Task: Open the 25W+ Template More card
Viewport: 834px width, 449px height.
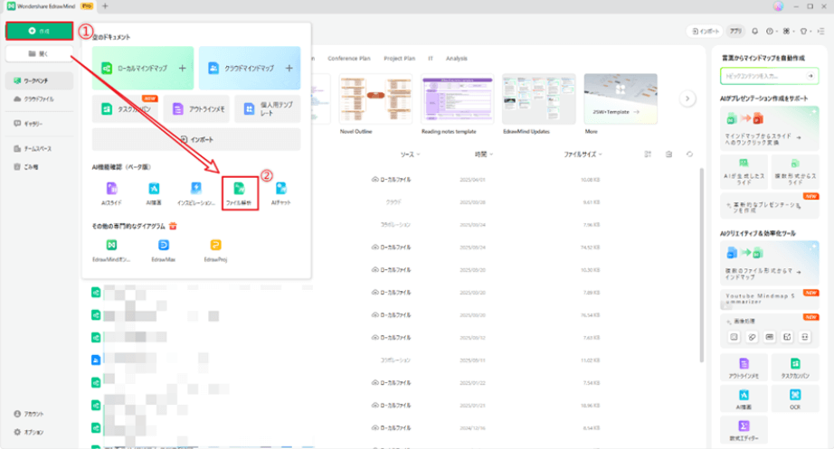Action: pyautogui.click(x=621, y=99)
